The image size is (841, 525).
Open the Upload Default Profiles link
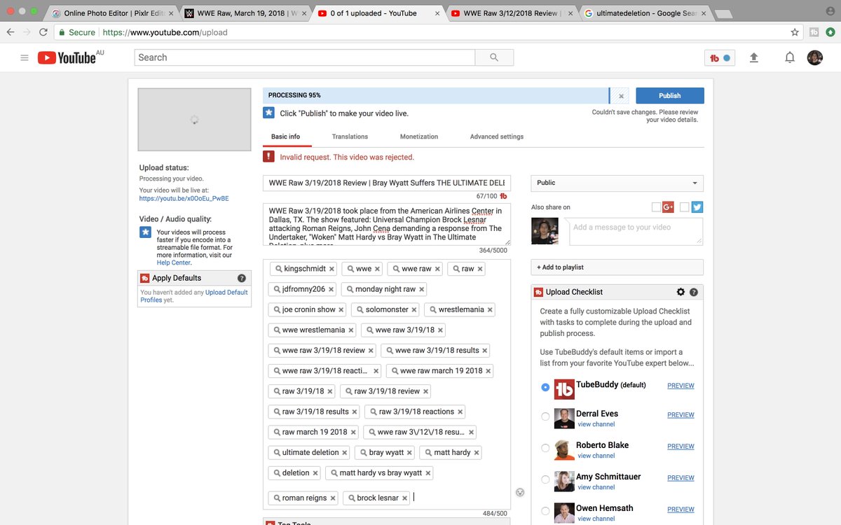tap(194, 296)
